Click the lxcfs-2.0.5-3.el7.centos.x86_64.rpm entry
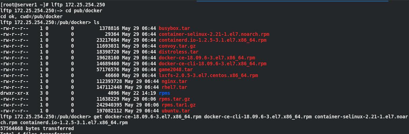Image resolution: width=409 pixels, height=134 pixels. coord(208,75)
